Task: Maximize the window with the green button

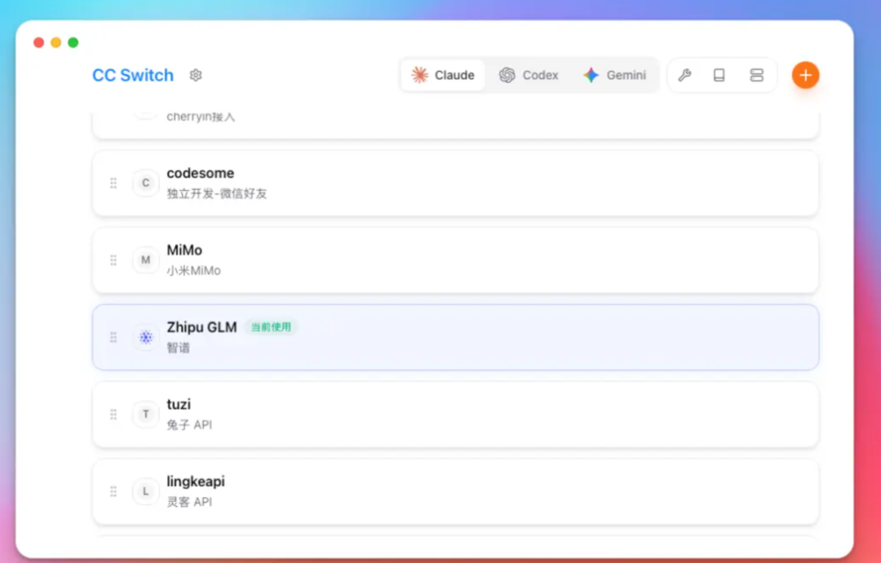Action: [x=73, y=42]
